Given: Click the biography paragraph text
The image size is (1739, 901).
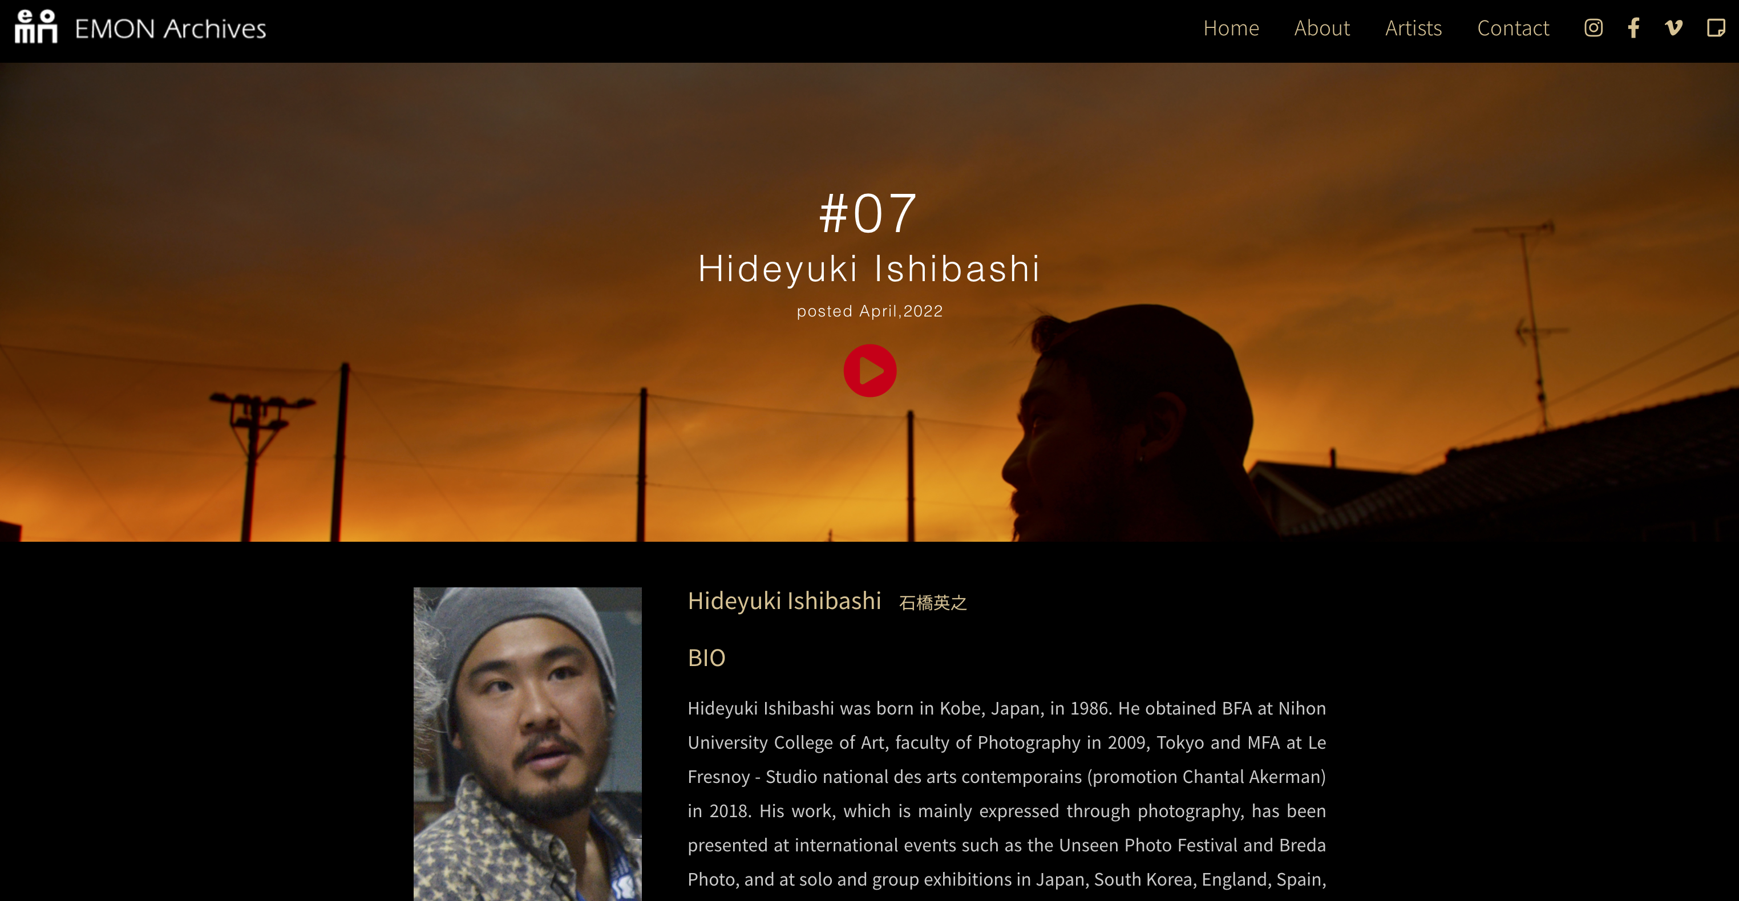Looking at the screenshot, I should tap(1006, 794).
